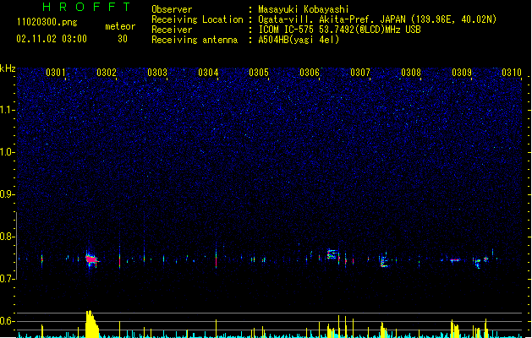This screenshot has width=532, height=338.
Task: Click the 0301 time marker
Action: 55,73
